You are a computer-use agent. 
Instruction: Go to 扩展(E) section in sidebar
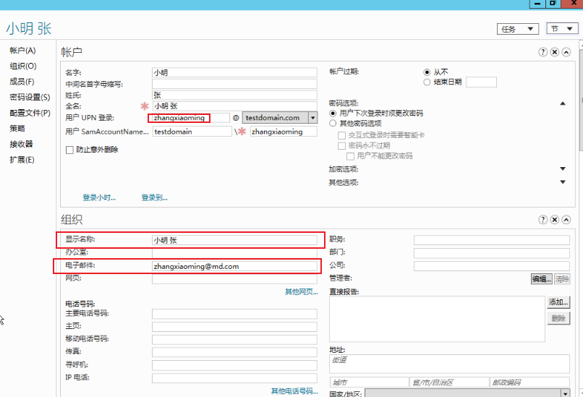coord(22,160)
